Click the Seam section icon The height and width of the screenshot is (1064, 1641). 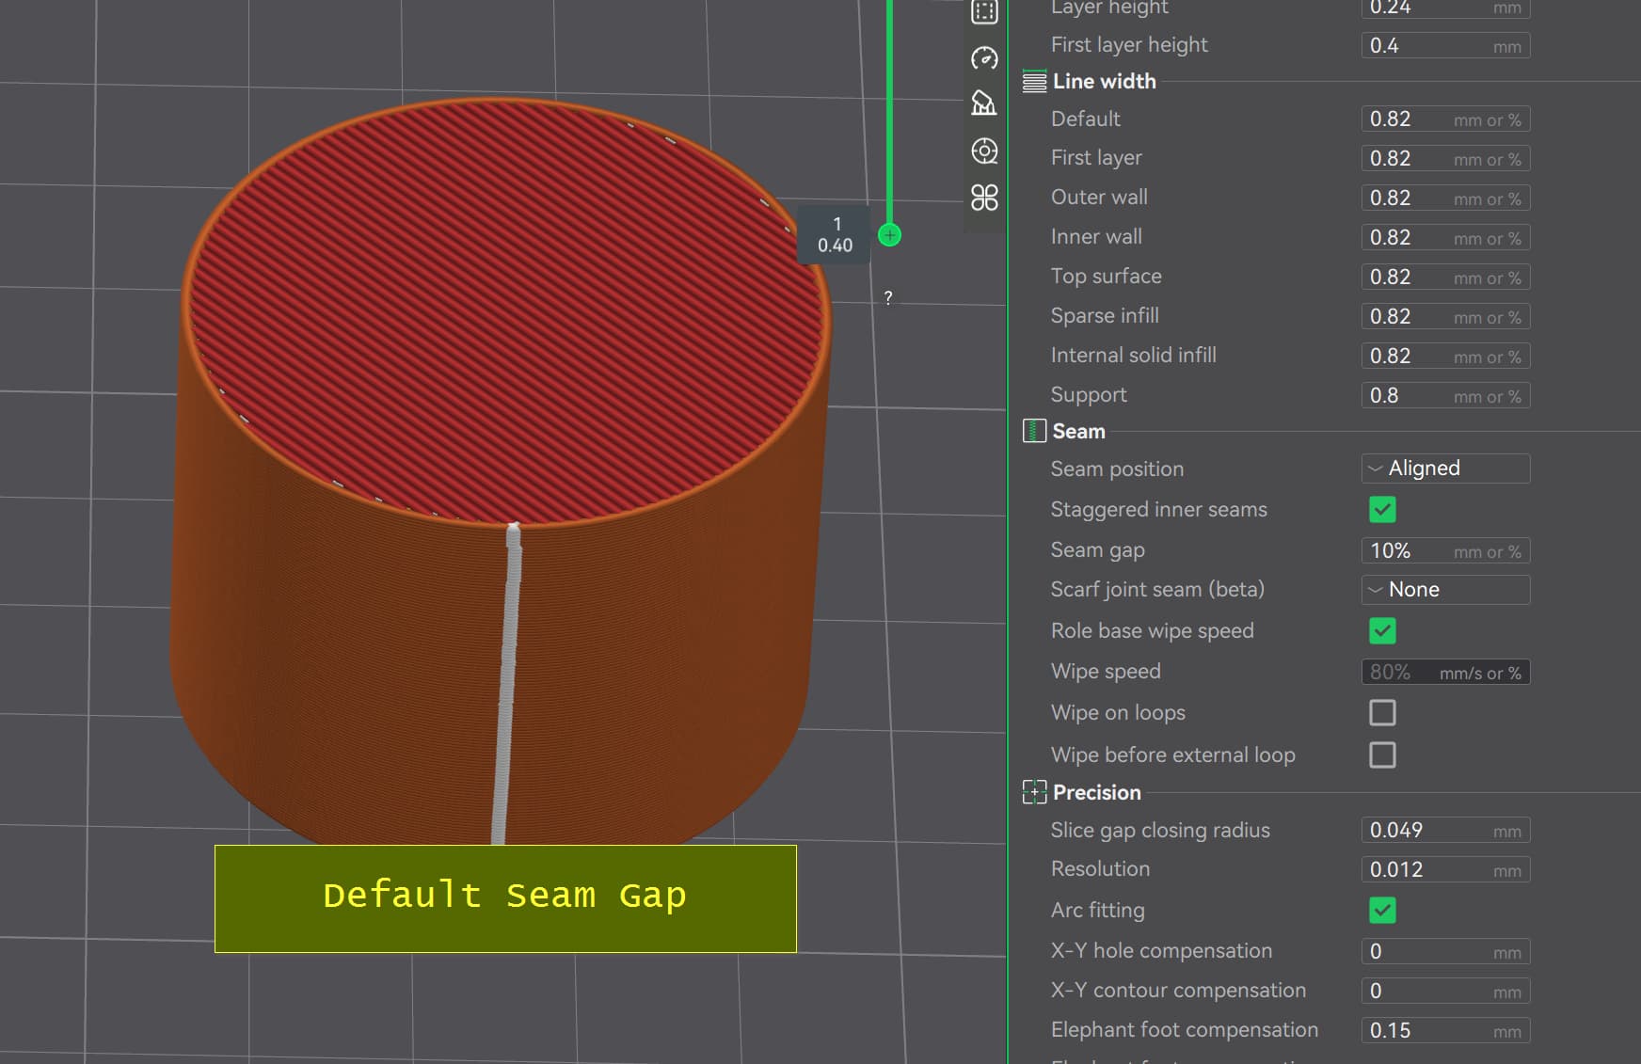tap(1034, 431)
